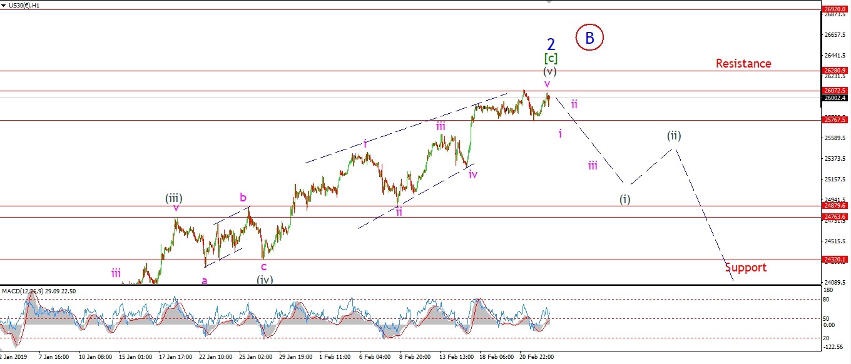Image resolution: width=851 pixels, height=364 pixels.
Task: Select the projected (i) wave label
Action: [625, 199]
